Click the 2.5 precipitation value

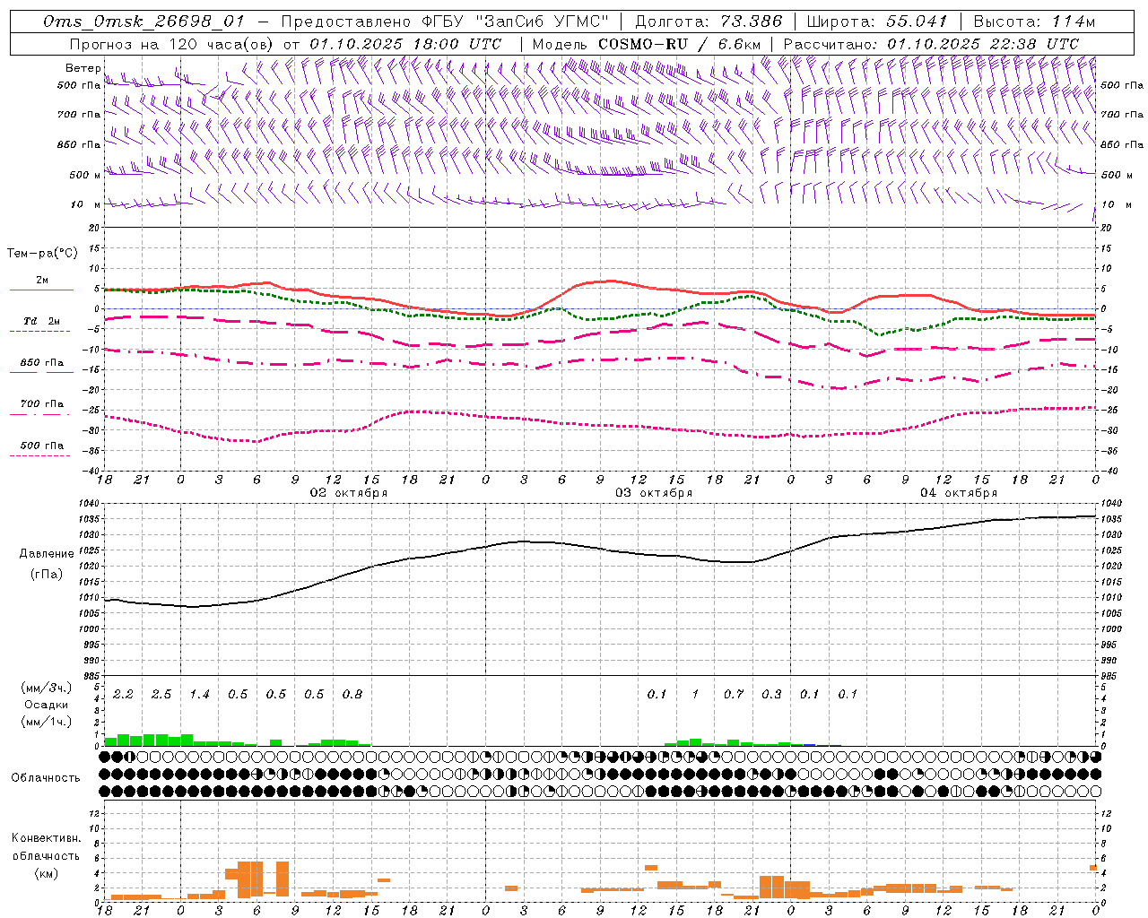pyautogui.click(x=161, y=694)
